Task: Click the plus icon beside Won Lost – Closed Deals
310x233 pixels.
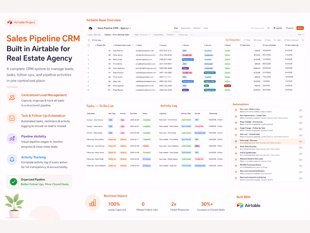Action: pos(236,135)
